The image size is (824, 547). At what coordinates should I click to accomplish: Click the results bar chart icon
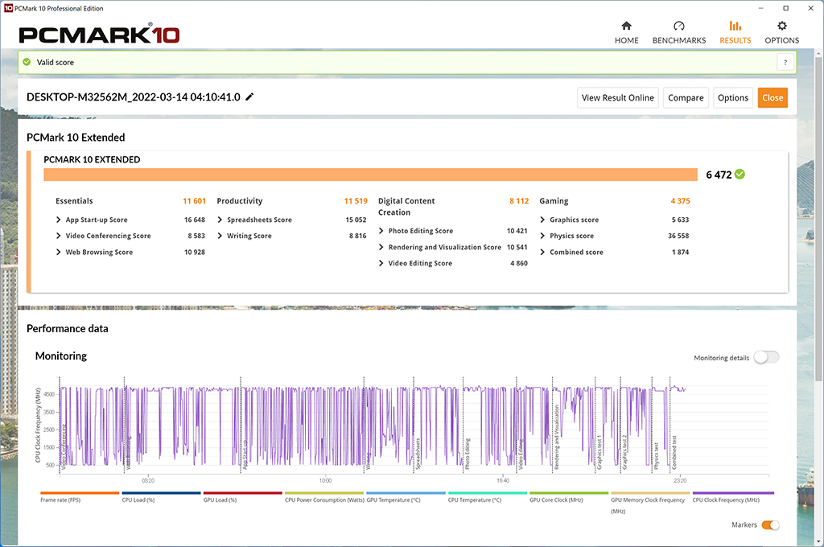(x=735, y=26)
